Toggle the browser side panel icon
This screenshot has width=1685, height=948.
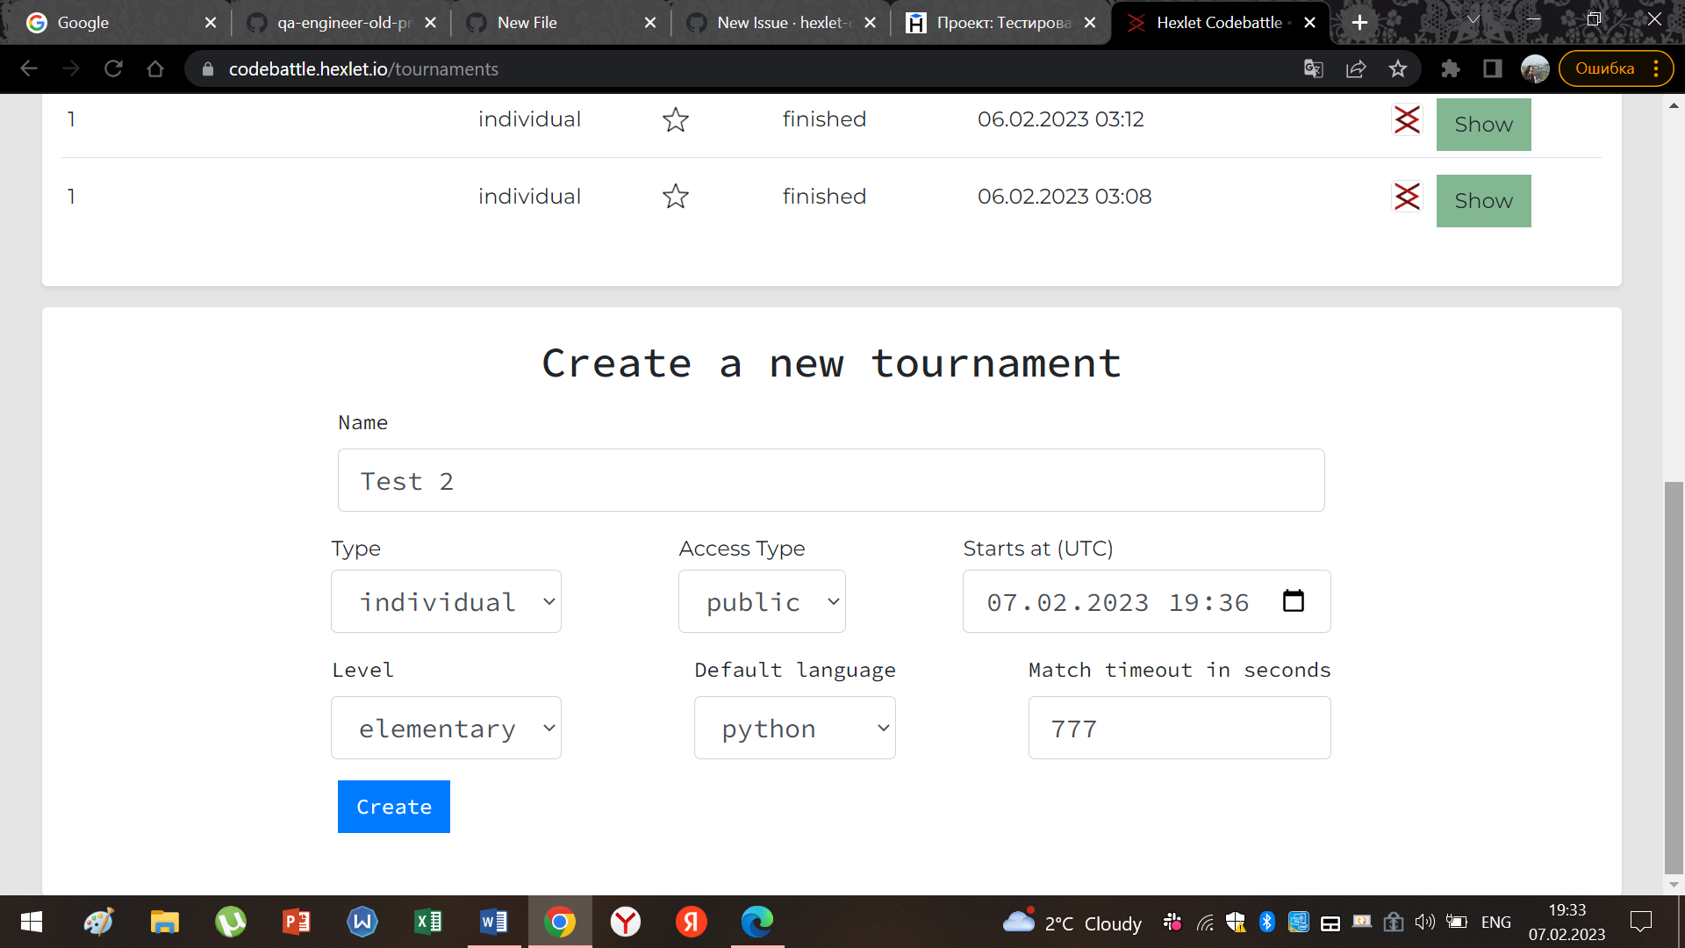point(1492,68)
